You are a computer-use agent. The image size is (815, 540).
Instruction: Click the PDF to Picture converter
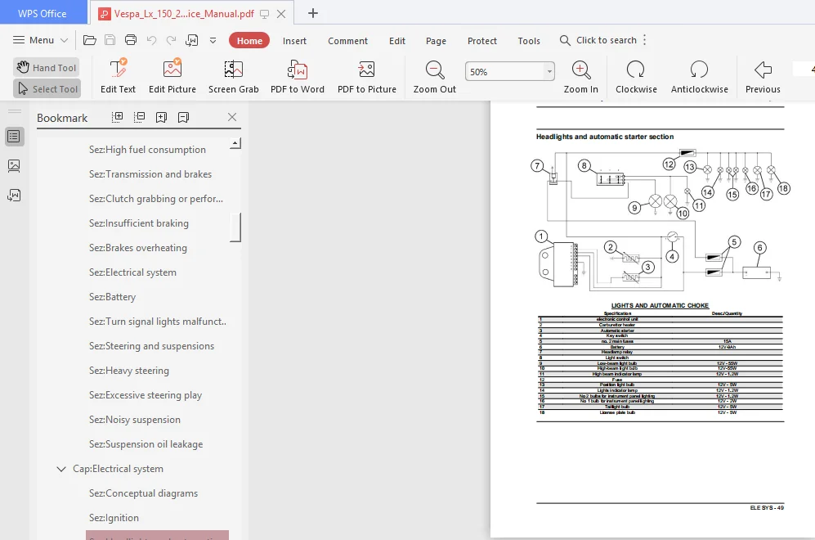click(367, 76)
